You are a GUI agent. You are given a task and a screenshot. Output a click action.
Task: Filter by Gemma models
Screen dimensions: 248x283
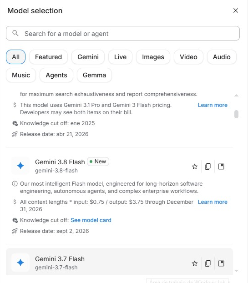pos(94,75)
